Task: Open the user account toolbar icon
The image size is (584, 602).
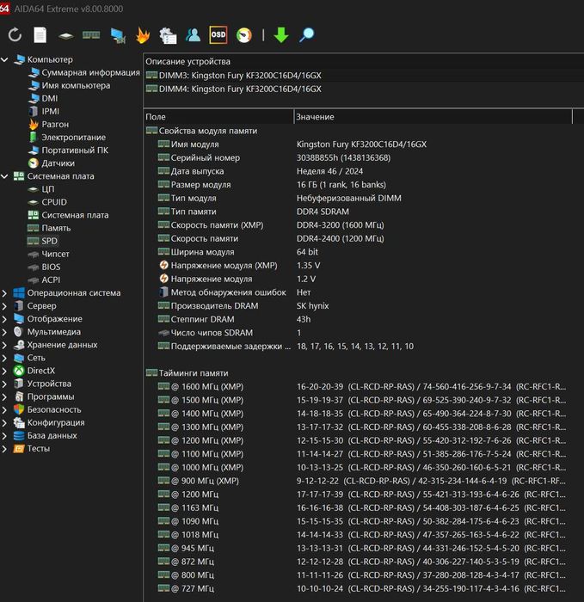Action: point(193,35)
